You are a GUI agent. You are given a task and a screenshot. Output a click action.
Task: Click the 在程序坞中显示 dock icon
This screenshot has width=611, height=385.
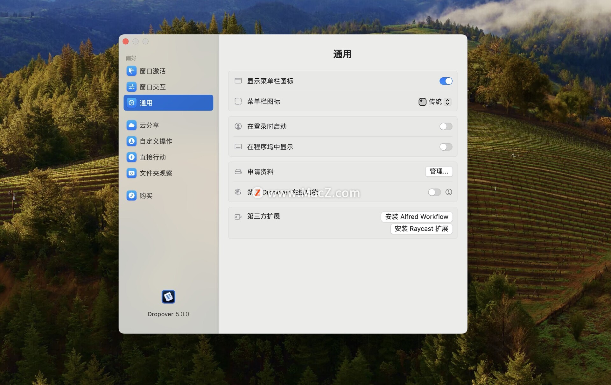[x=238, y=146]
